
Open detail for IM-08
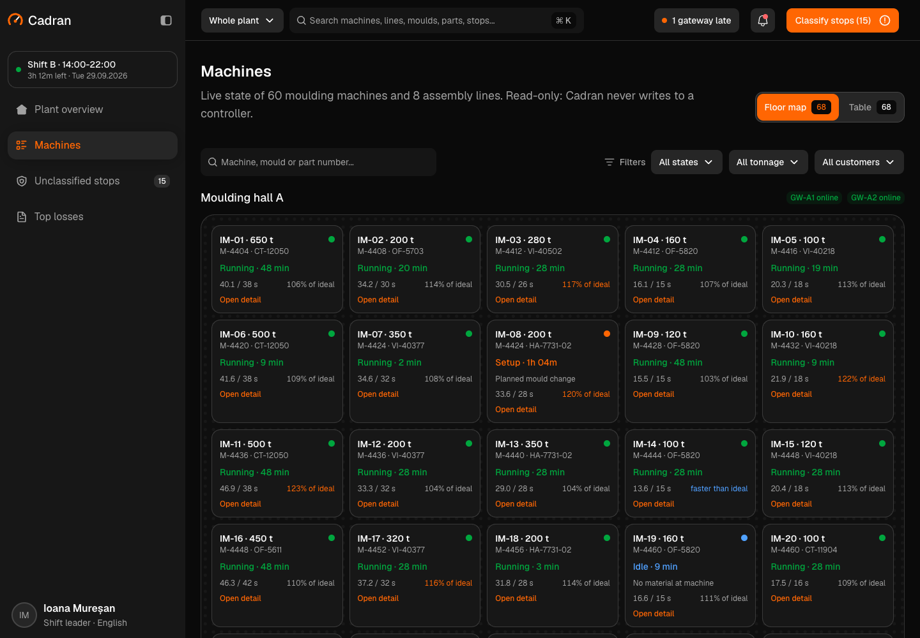click(516, 410)
